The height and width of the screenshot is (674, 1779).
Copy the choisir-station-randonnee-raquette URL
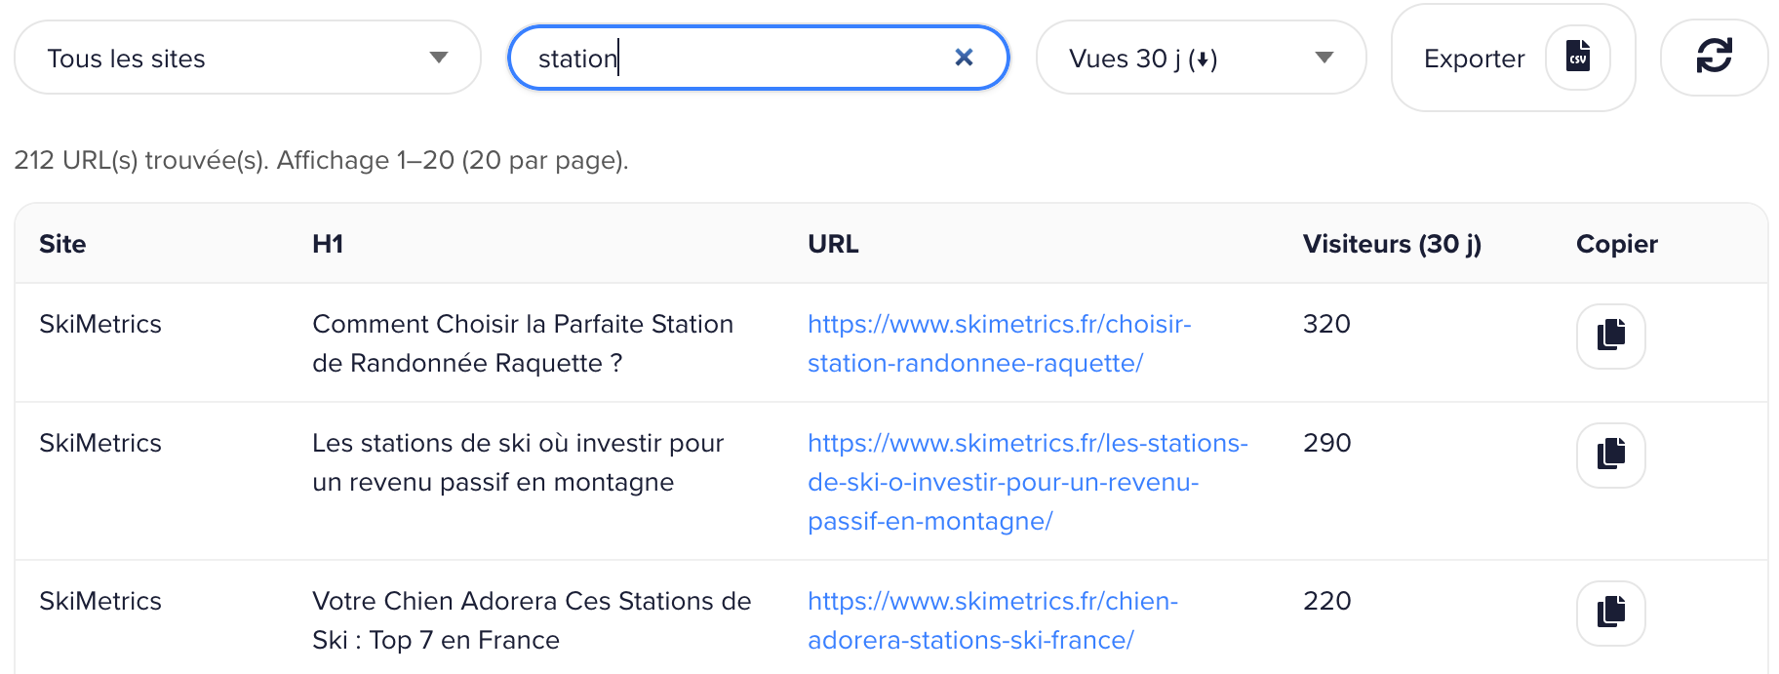(1610, 336)
